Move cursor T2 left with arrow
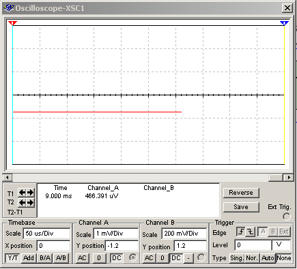This screenshot has width=297, height=269. tap(22, 202)
